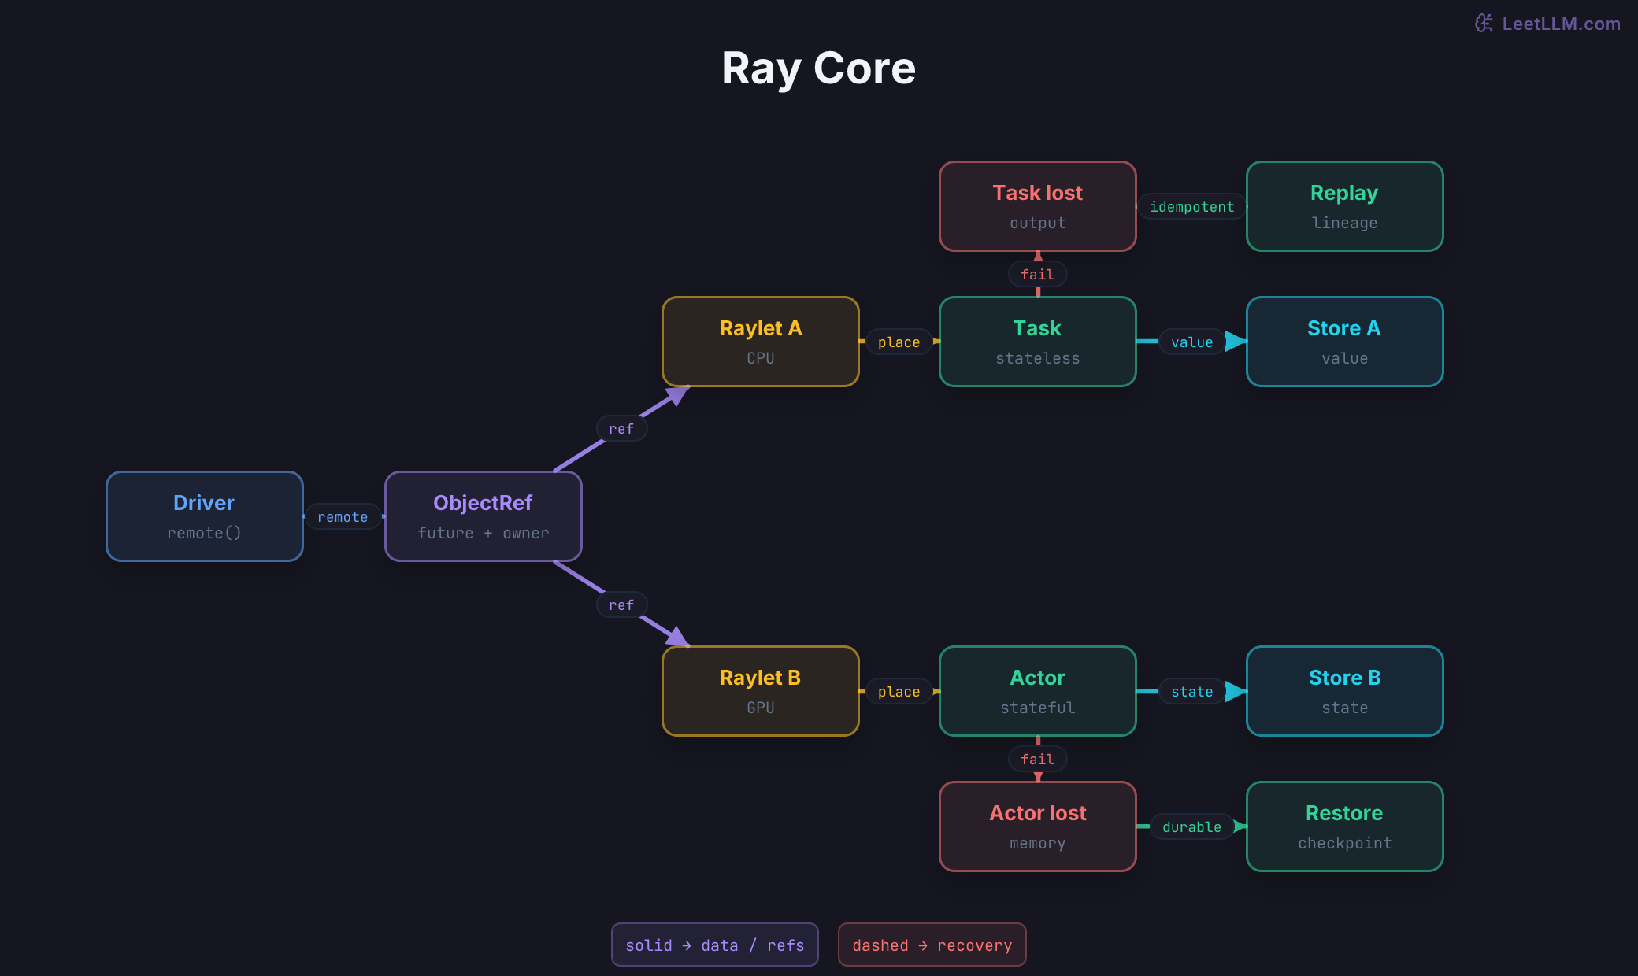Click the Store B state node
Screen dimensions: 1638x976
point(1345,691)
